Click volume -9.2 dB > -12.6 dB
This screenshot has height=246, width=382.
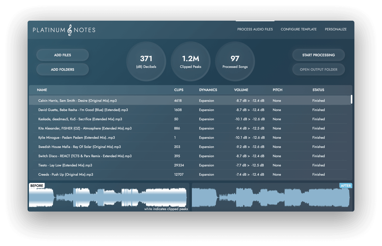pos(250,147)
